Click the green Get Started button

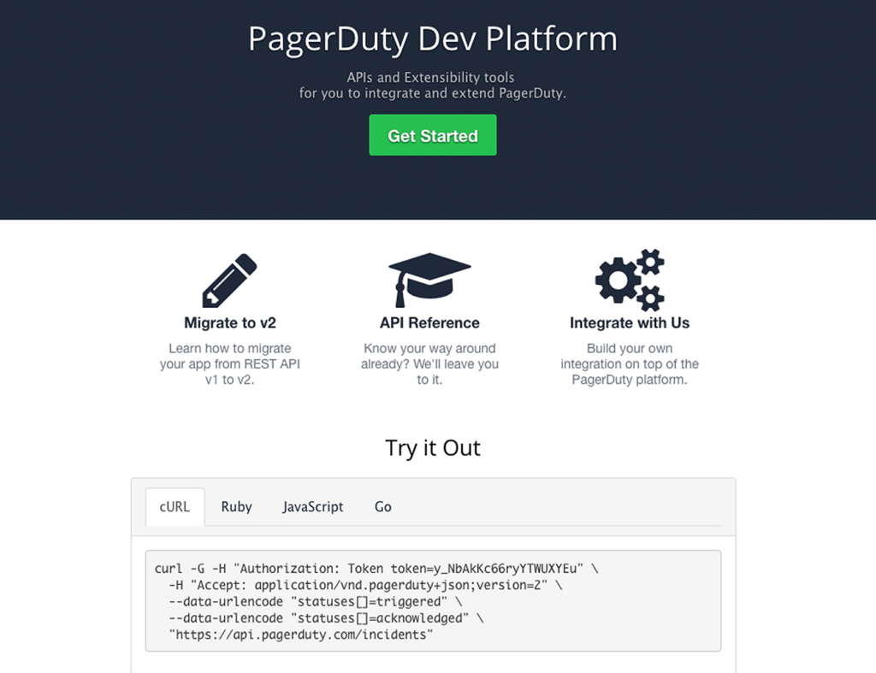click(432, 135)
